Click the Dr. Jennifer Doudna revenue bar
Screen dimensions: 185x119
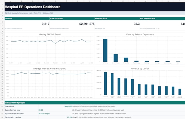coord(119,87)
